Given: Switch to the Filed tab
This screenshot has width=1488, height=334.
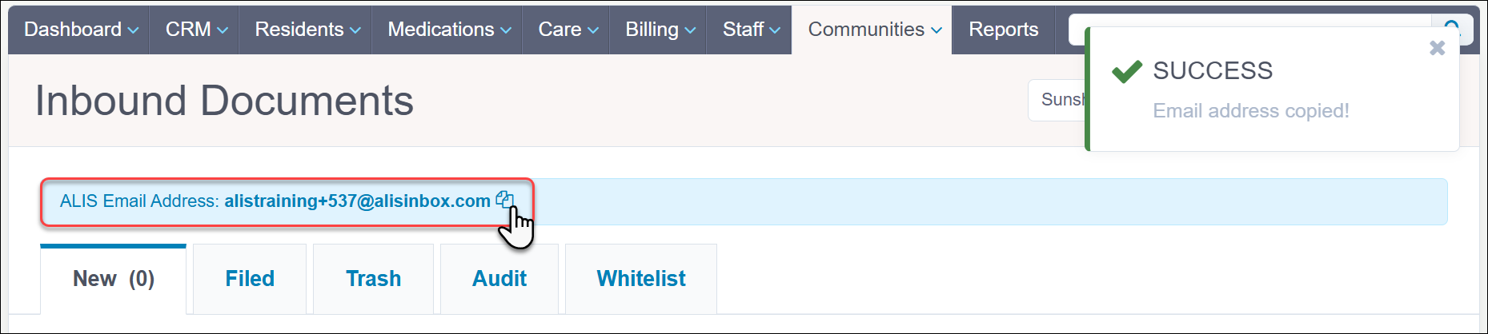Looking at the screenshot, I should [x=250, y=278].
